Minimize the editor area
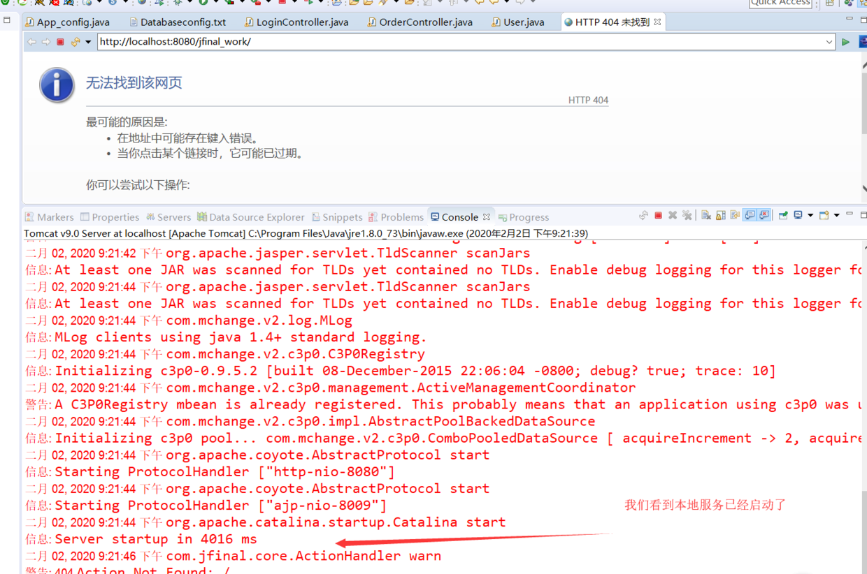Viewport: 867px width, 574px height. (x=850, y=19)
